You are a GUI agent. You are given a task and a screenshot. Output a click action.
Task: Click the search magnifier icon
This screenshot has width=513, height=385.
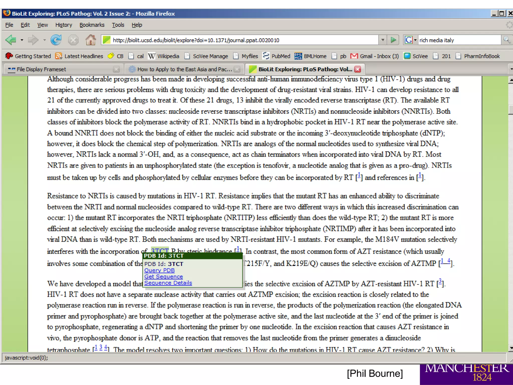[506, 40]
